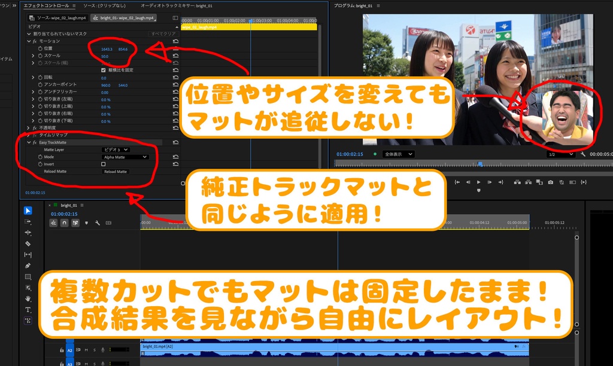Toggle insert sequences as nests button
Screen dimensions: 613x366
pos(53,222)
